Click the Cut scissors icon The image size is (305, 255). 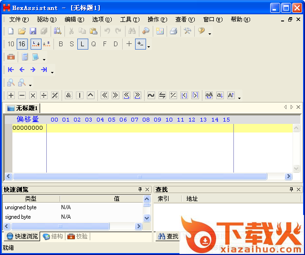(x=71, y=31)
